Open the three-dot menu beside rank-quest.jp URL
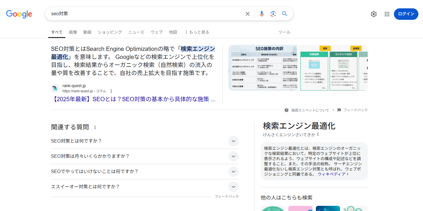423x211 pixels. 111,91
